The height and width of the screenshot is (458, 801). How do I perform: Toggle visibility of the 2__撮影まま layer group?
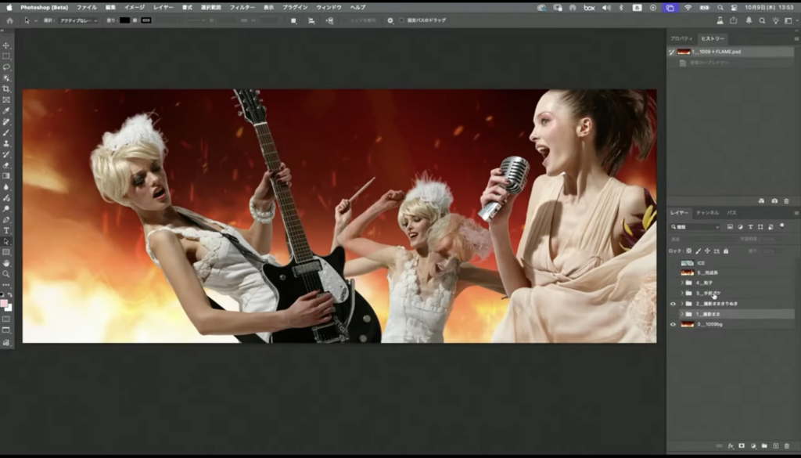673,304
